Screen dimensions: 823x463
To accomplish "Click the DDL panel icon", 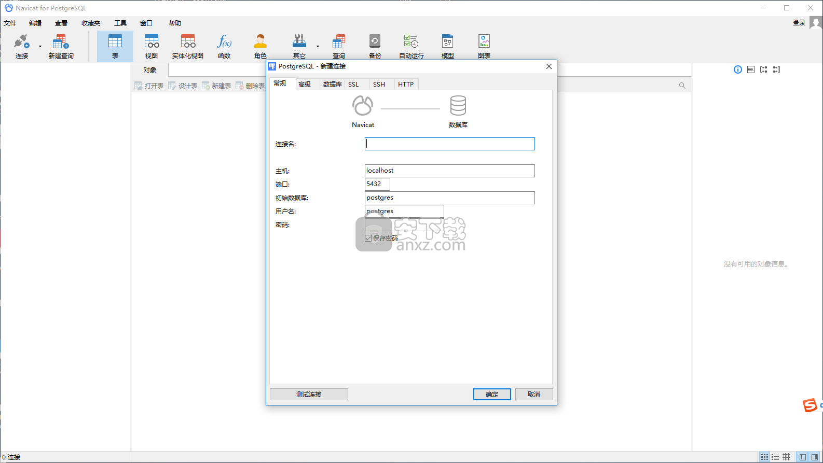I will pyautogui.click(x=751, y=69).
